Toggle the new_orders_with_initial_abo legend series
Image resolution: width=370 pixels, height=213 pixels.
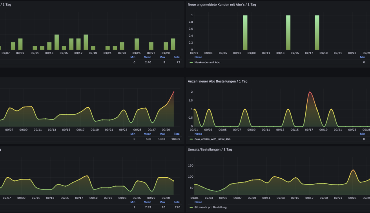(215, 139)
